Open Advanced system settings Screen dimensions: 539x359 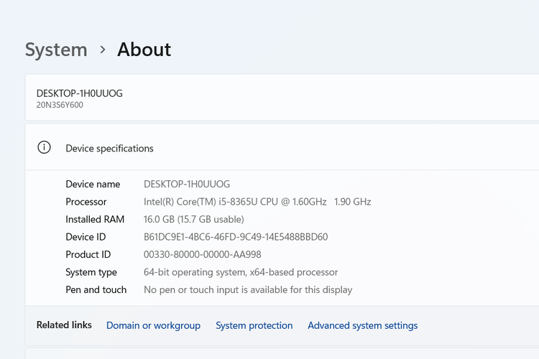362,325
